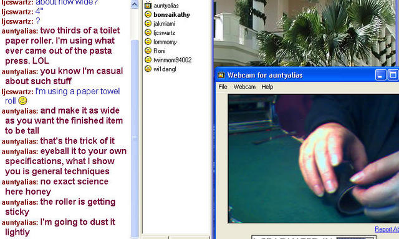Viewport: 399px width, 239px height.
Task: Select user lommomy in the member list
Action: [x=165, y=42]
